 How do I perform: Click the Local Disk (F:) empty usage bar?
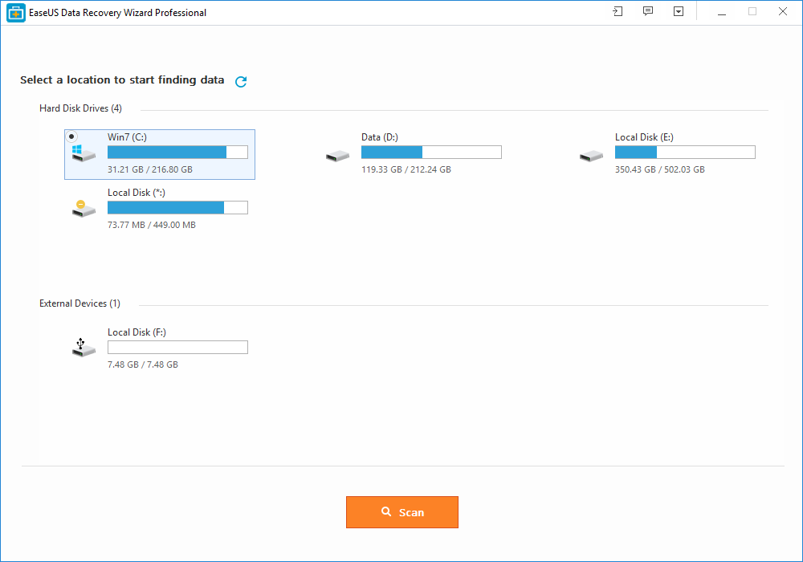[x=177, y=347]
